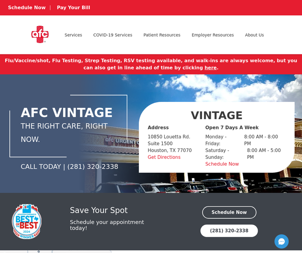The image size is (302, 253).
Task: Click Schedule Now in top red bar
Action: pos(27,8)
